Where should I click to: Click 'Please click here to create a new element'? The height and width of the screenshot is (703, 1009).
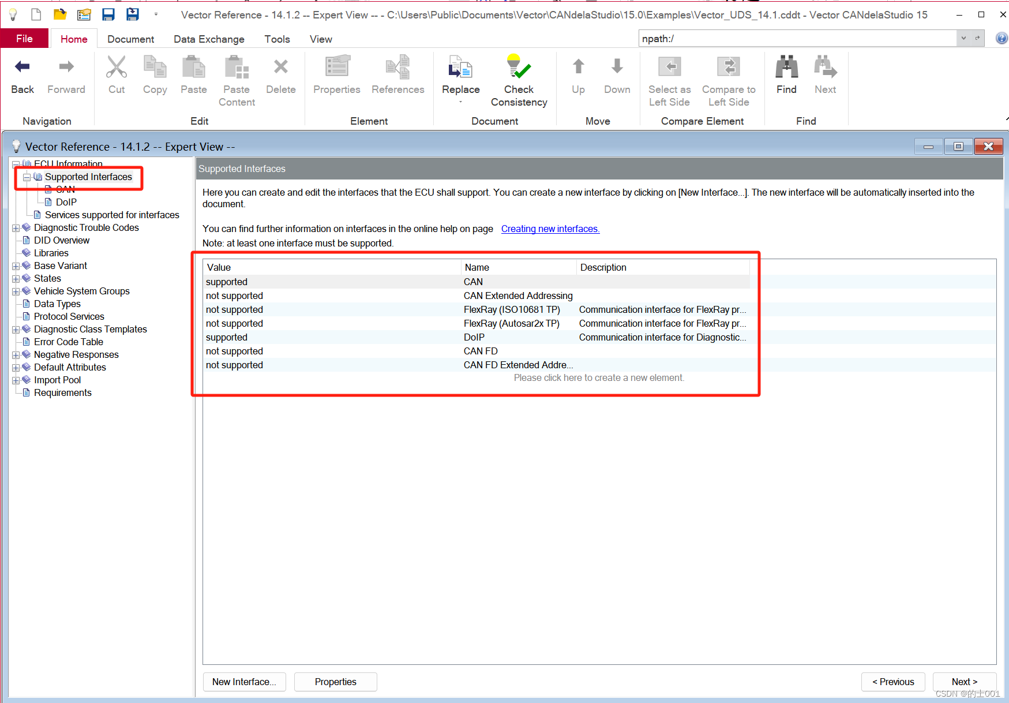coord(599,377)
